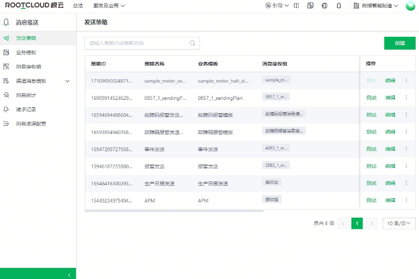The image size is (419, 279).
Task: Switch to the 总览 top menu
Action: point(78,6)
